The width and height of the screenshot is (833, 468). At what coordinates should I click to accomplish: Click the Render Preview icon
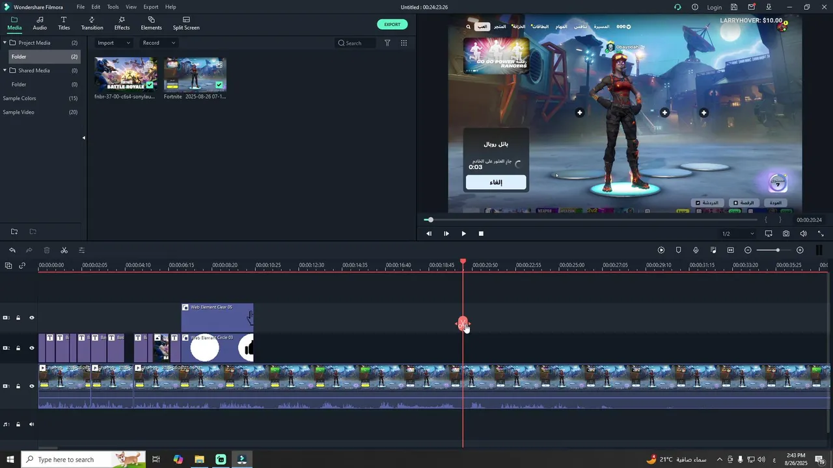661,250
